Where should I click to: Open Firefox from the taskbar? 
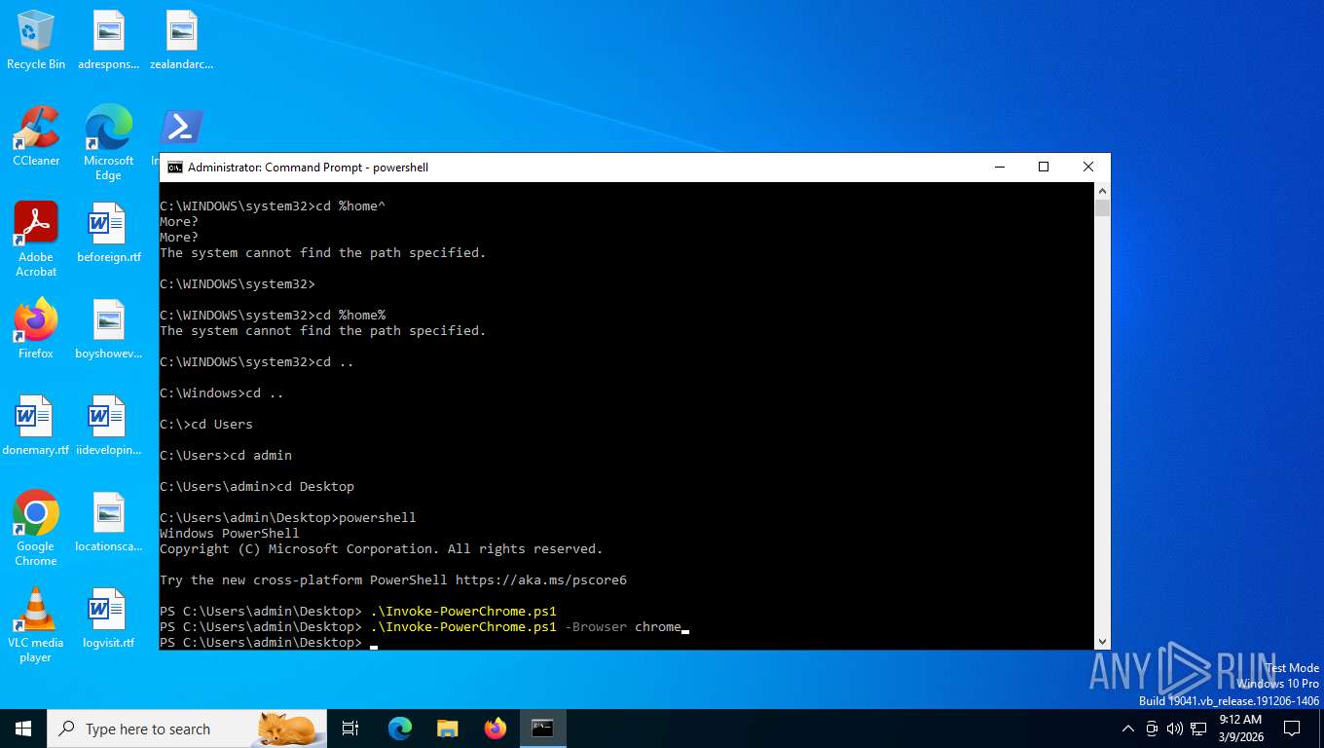[496, 729]
